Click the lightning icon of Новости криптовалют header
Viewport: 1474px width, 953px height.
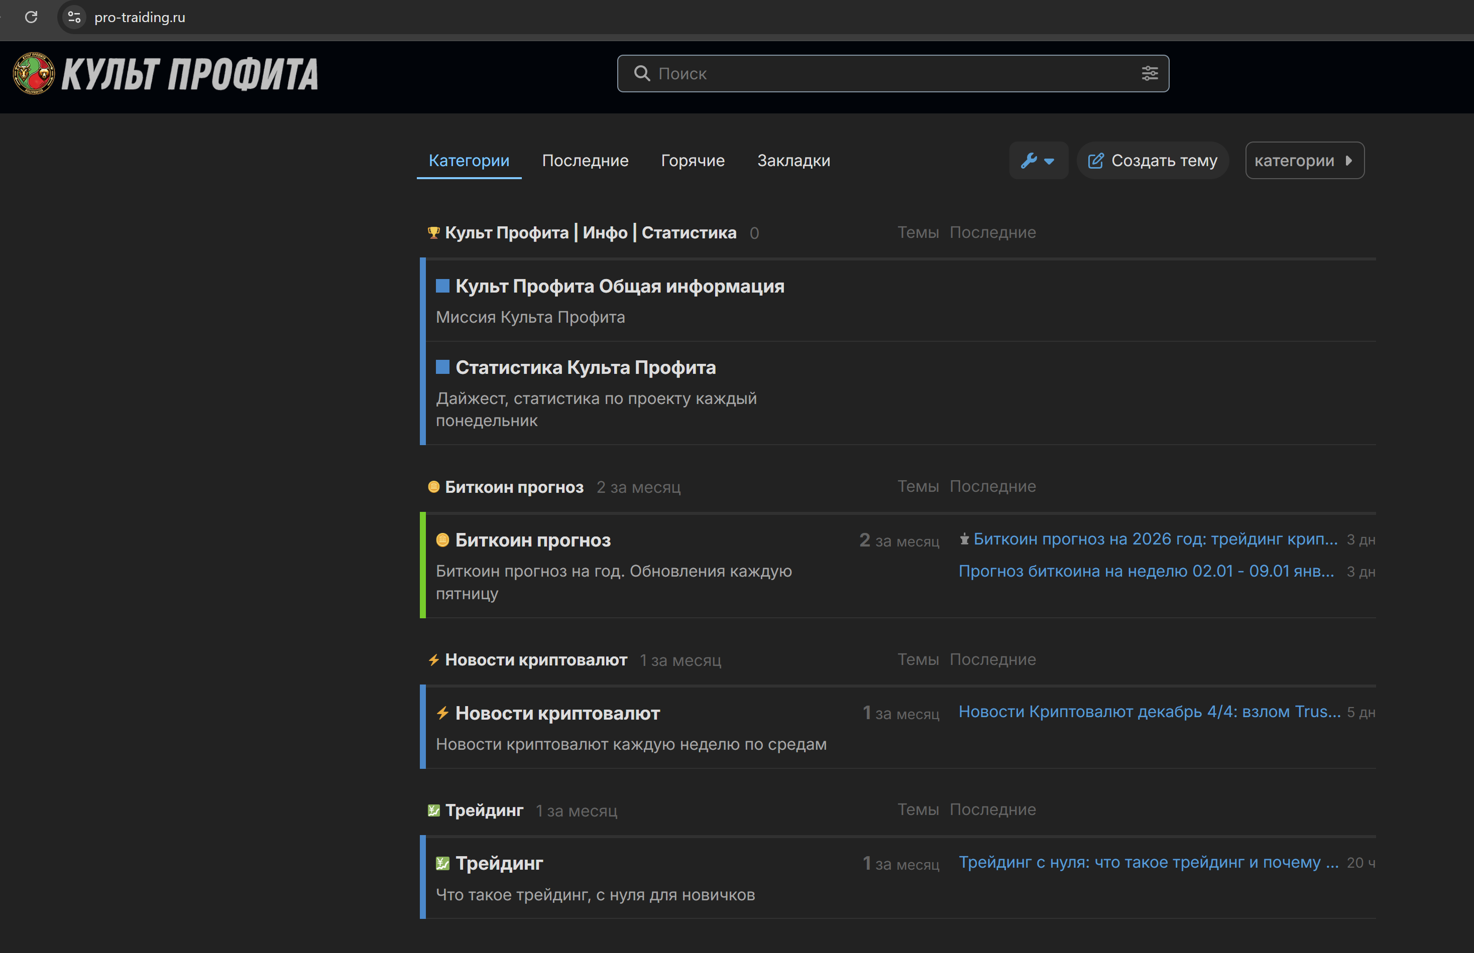433,660
